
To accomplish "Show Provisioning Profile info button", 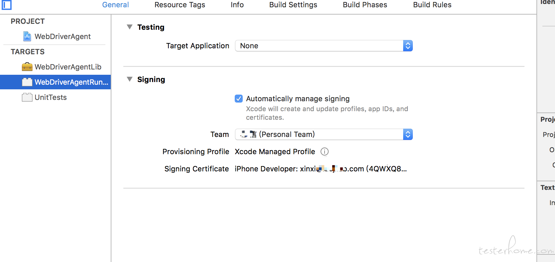I will (x=325, y=152).
